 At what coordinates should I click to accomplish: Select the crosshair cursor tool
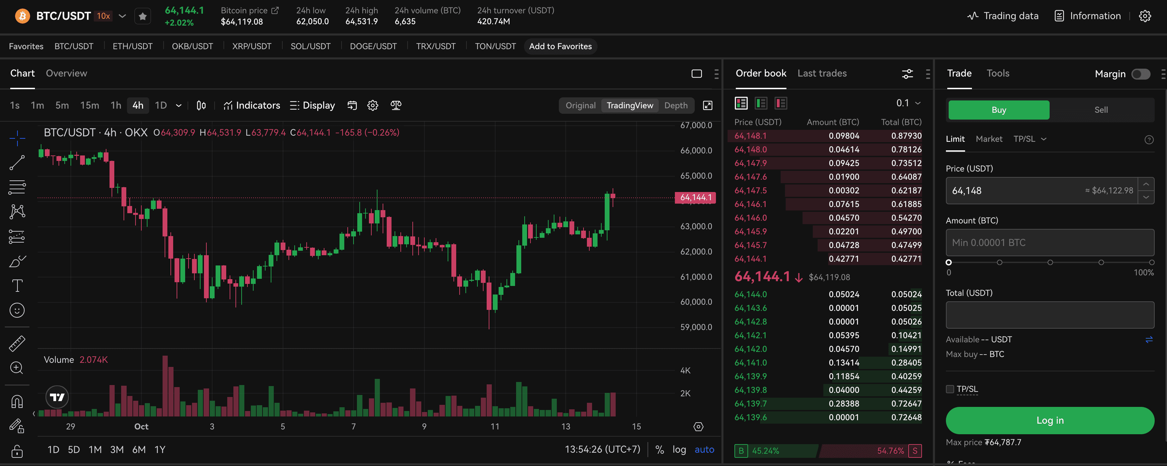pos(17,138)
